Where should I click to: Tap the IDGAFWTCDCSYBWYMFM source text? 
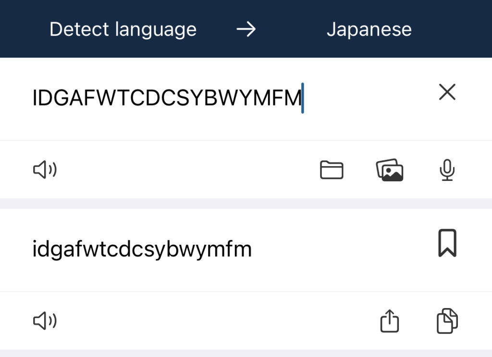(166, 98)
